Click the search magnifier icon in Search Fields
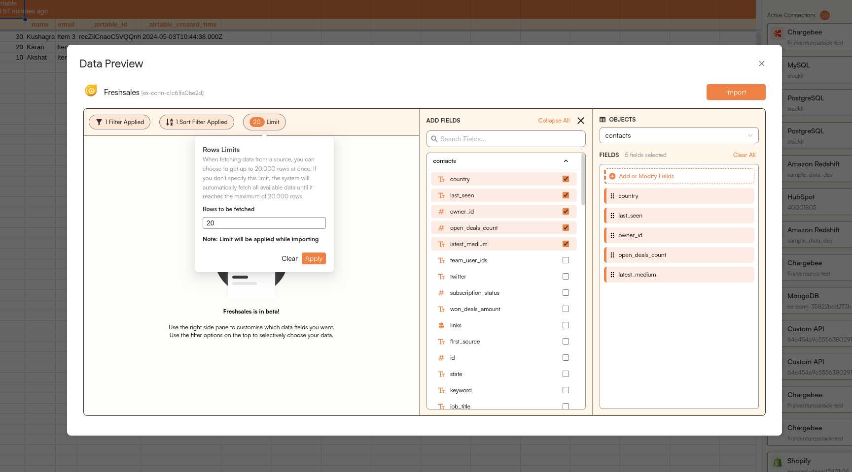Screen dimensions: 852x472 click(434, 139)
